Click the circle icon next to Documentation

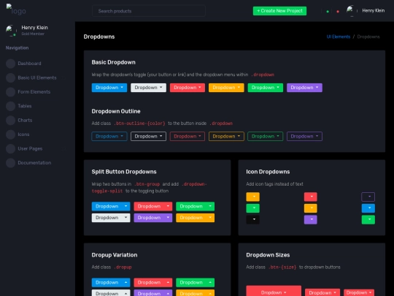[x=10, y=163]
